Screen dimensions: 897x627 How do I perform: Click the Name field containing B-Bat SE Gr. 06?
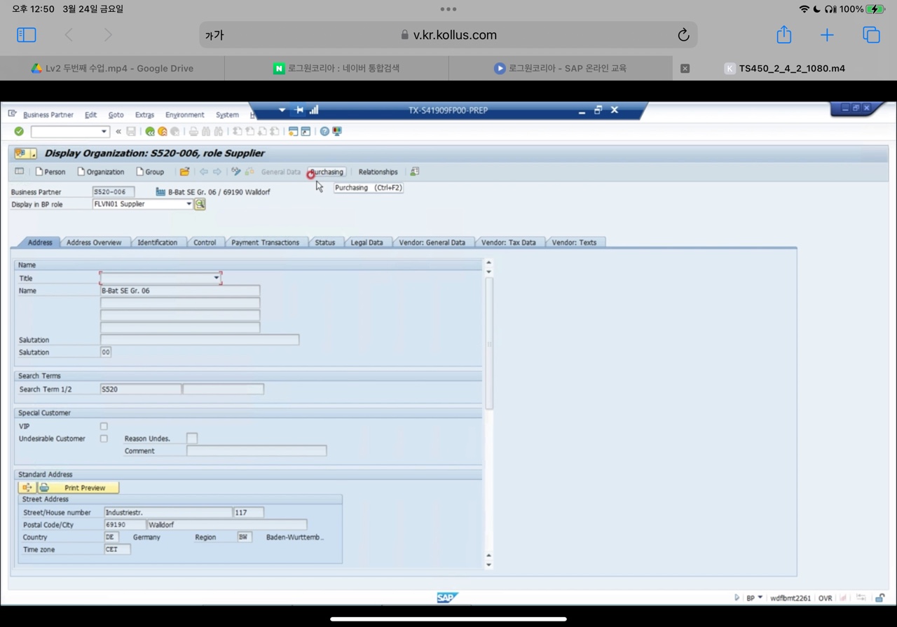180,290
